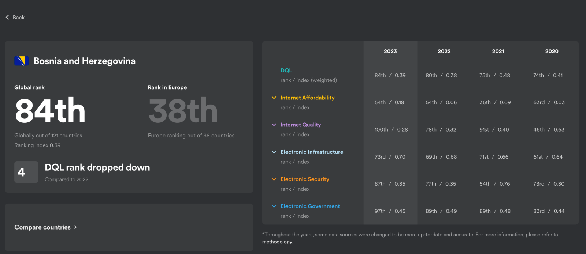The height and width of the screenshot is (254, 586).
Task: Click the Bosnia and Herzegovina flag icon
Action: (21, 61)
